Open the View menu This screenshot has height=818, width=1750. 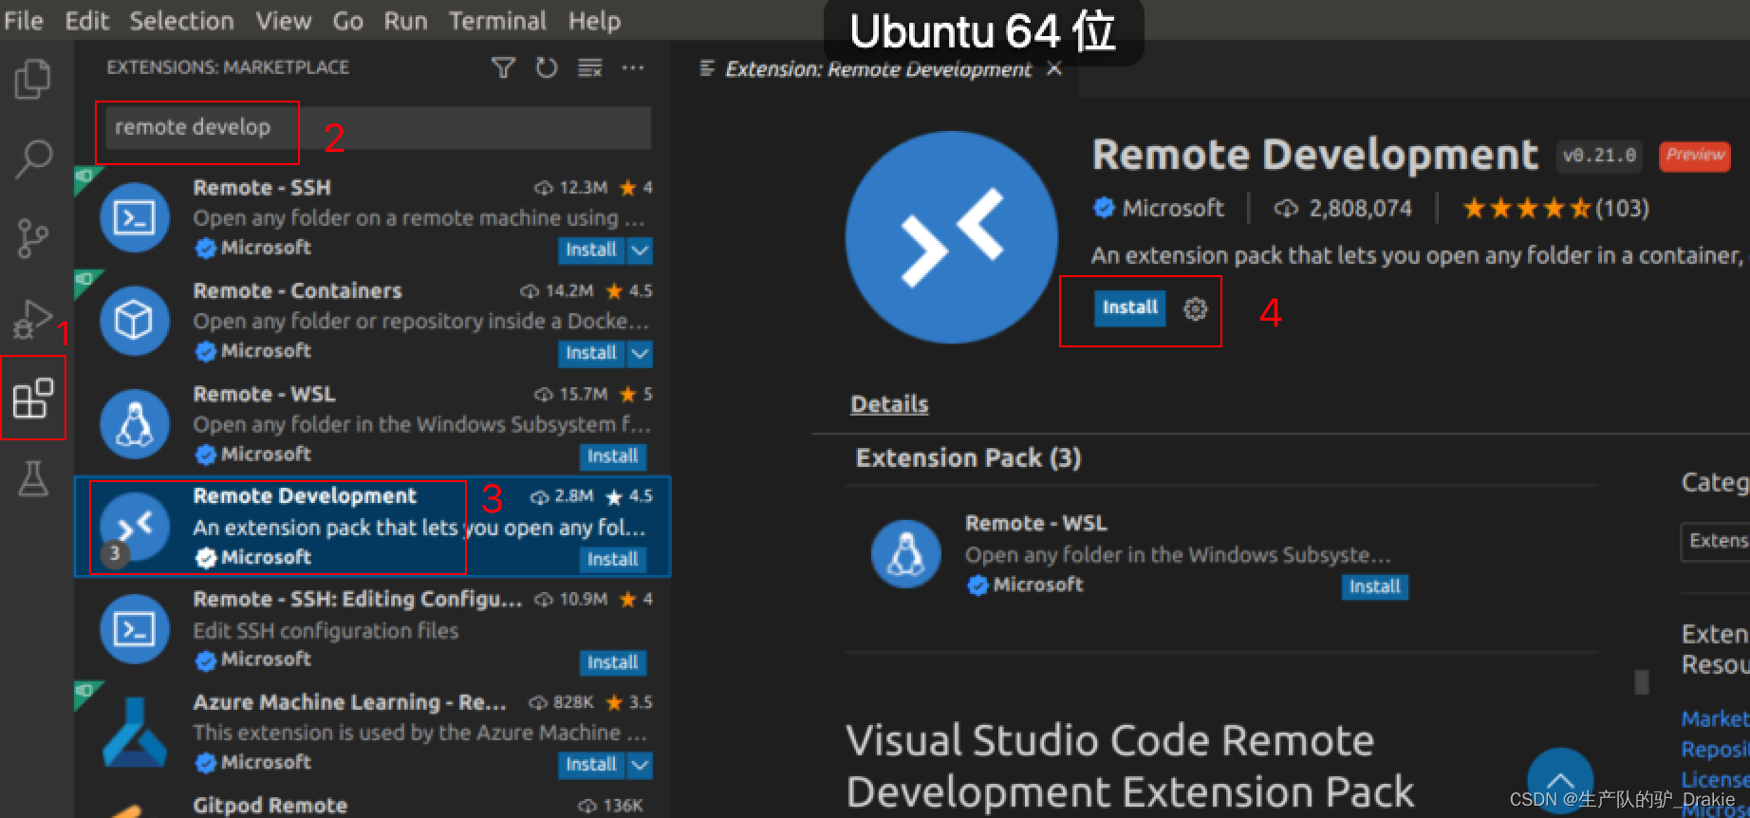(284, 21)
